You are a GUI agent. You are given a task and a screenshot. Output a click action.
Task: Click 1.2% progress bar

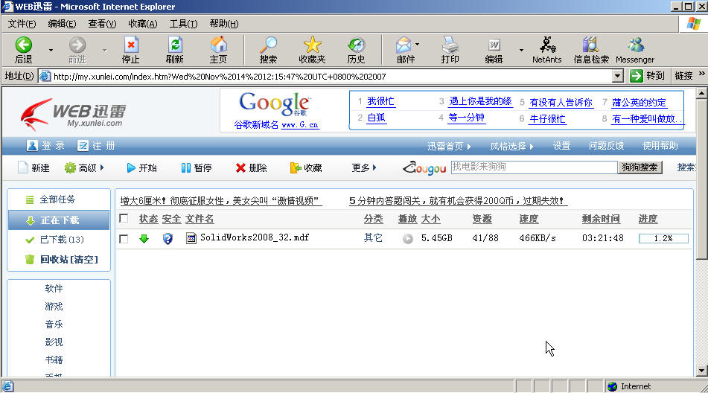663,238
